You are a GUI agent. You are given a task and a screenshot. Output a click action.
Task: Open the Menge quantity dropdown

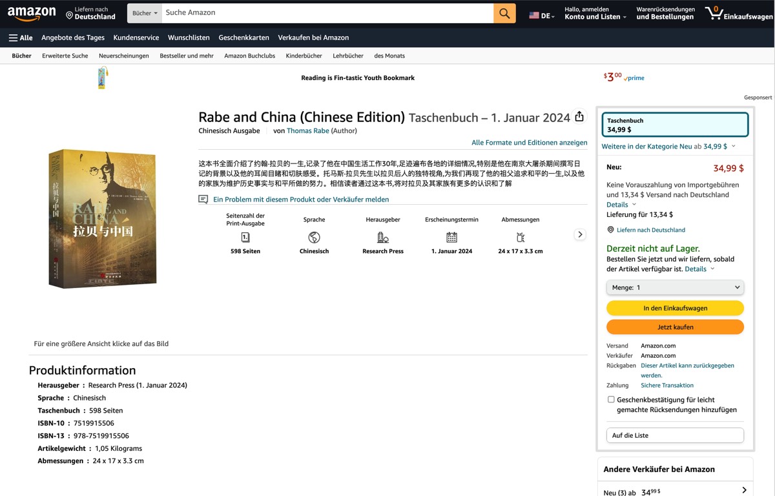[x=675, y=287]
